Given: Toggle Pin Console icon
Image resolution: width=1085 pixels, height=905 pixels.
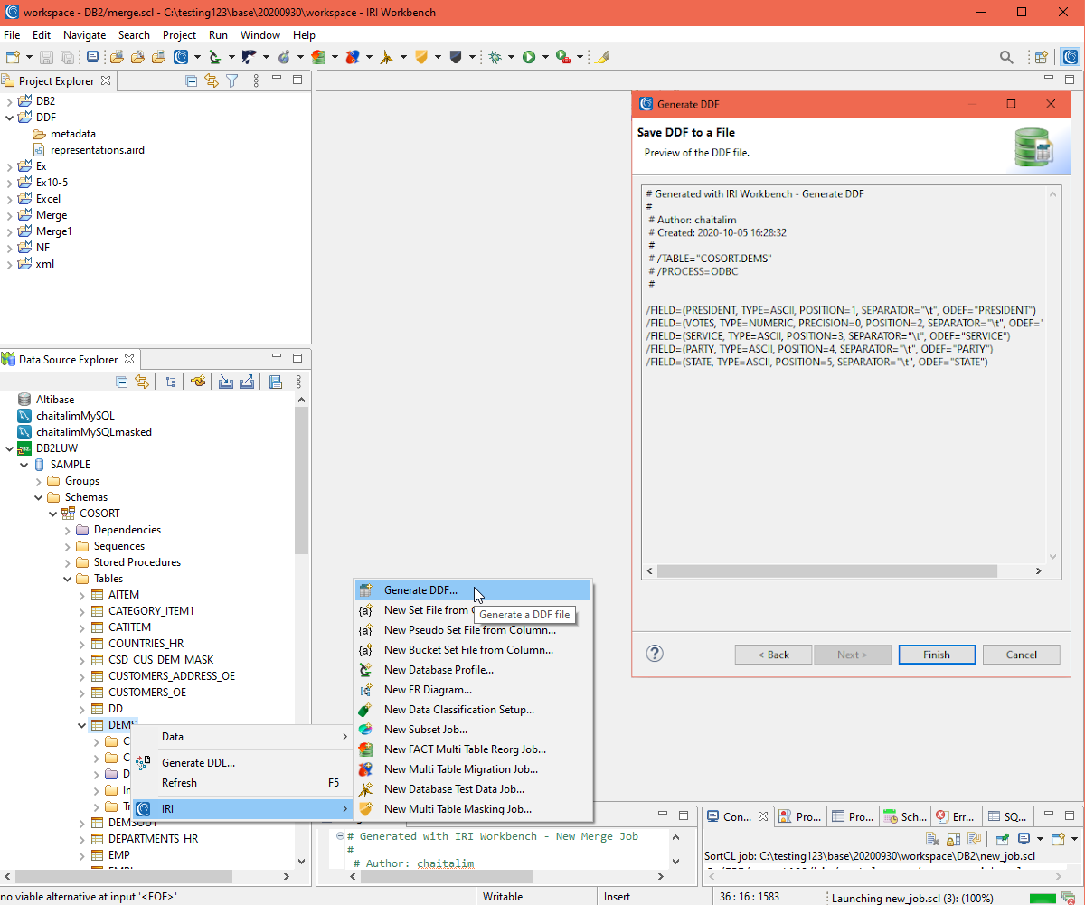Looking at the screenshot, I should point(1002,839).
